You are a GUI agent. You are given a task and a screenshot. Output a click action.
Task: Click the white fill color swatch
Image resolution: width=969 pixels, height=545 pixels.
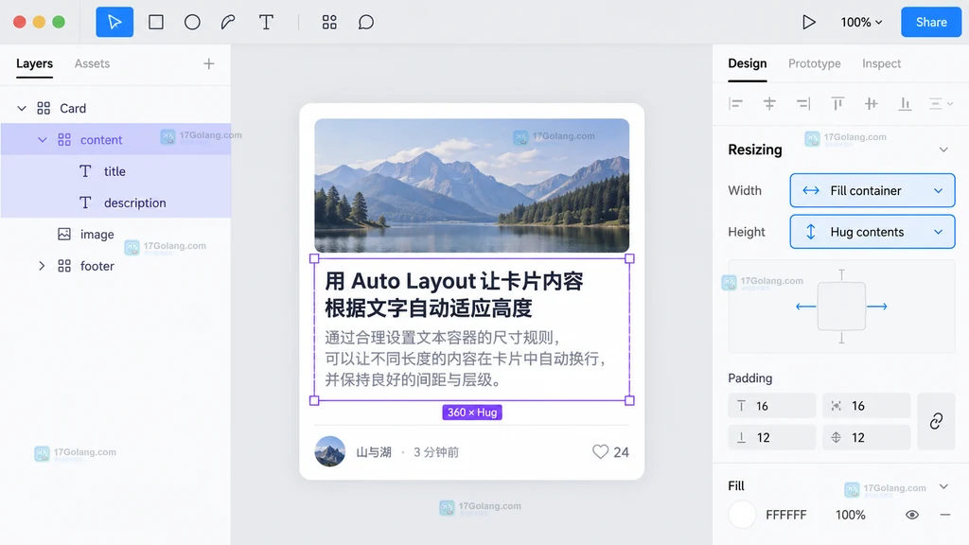(x=742, y=515)
